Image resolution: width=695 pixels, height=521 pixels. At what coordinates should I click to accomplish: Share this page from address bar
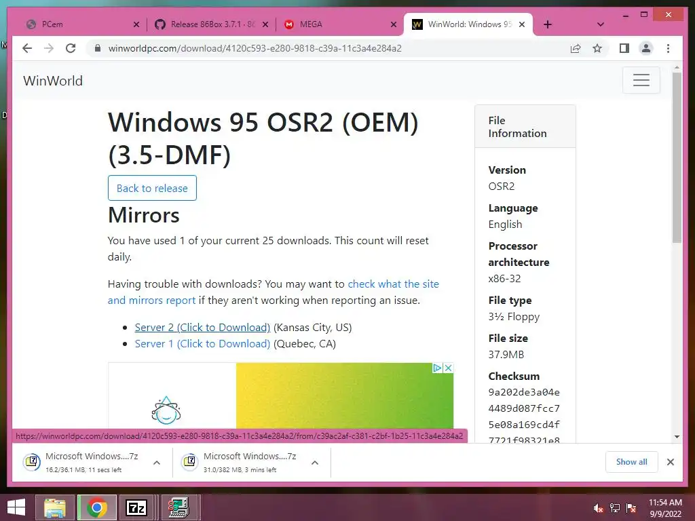(x=576, y=48)
